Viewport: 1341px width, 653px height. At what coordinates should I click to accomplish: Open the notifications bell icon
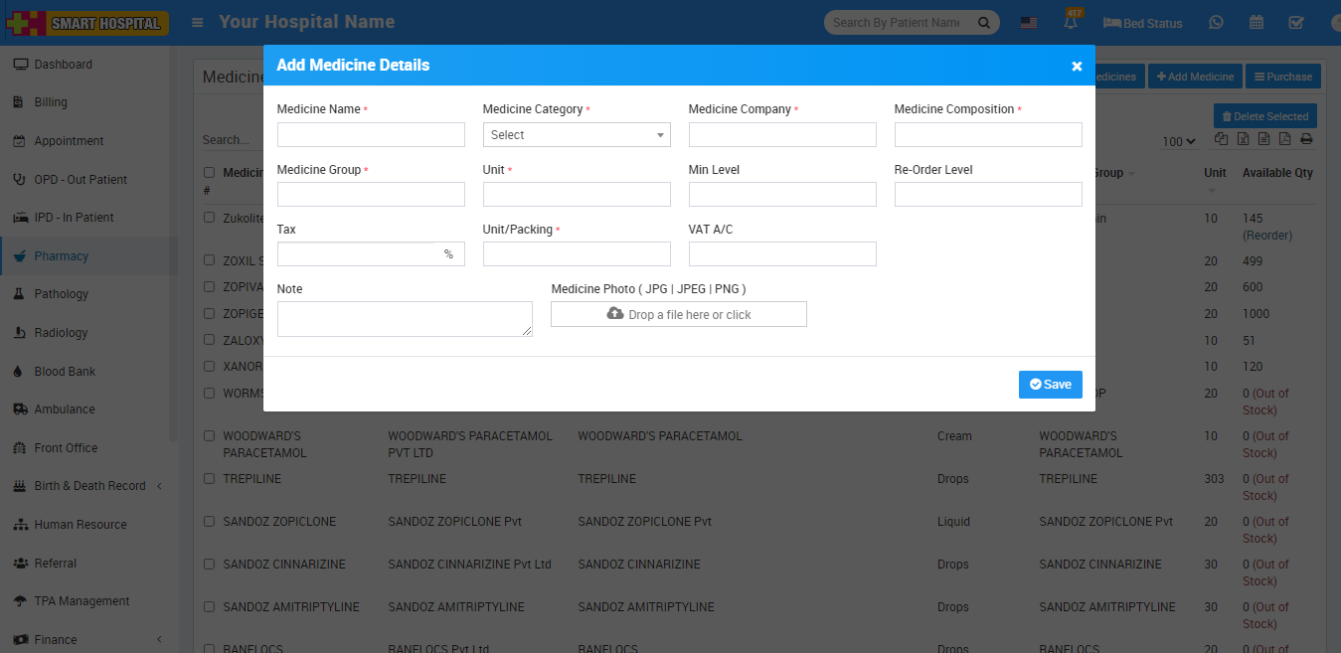click(x=1072, y=22)
